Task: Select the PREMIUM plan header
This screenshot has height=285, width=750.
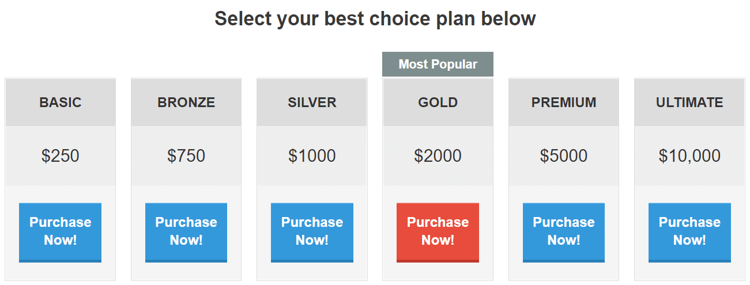Action: point(564,102)
